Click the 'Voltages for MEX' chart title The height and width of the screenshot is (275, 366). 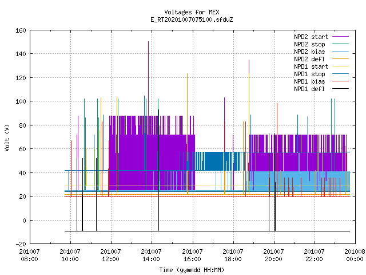pos(192,12)
